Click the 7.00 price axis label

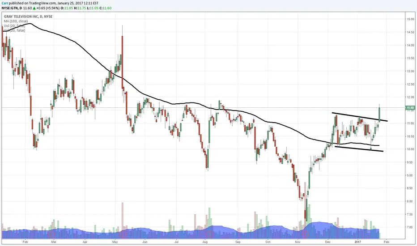click(410, 227)
